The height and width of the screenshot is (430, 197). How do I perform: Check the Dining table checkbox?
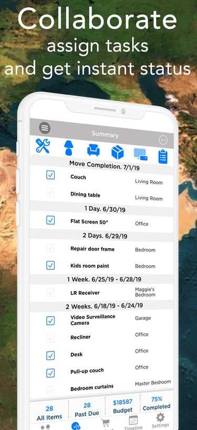click(x=50, y=193)
